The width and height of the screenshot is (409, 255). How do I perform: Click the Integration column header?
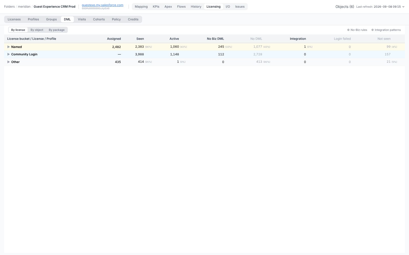click(x=298, y=39)
